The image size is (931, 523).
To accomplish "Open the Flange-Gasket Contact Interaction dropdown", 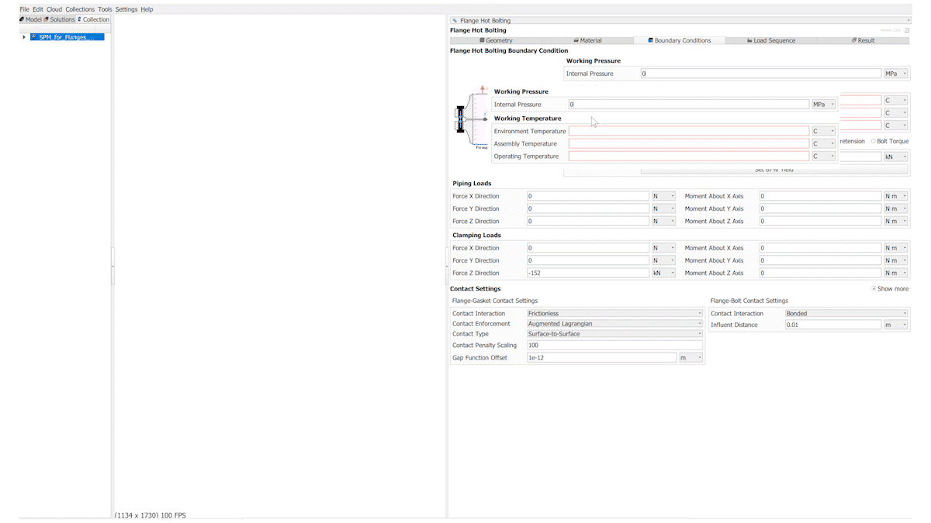I will [x=614, y=314].
